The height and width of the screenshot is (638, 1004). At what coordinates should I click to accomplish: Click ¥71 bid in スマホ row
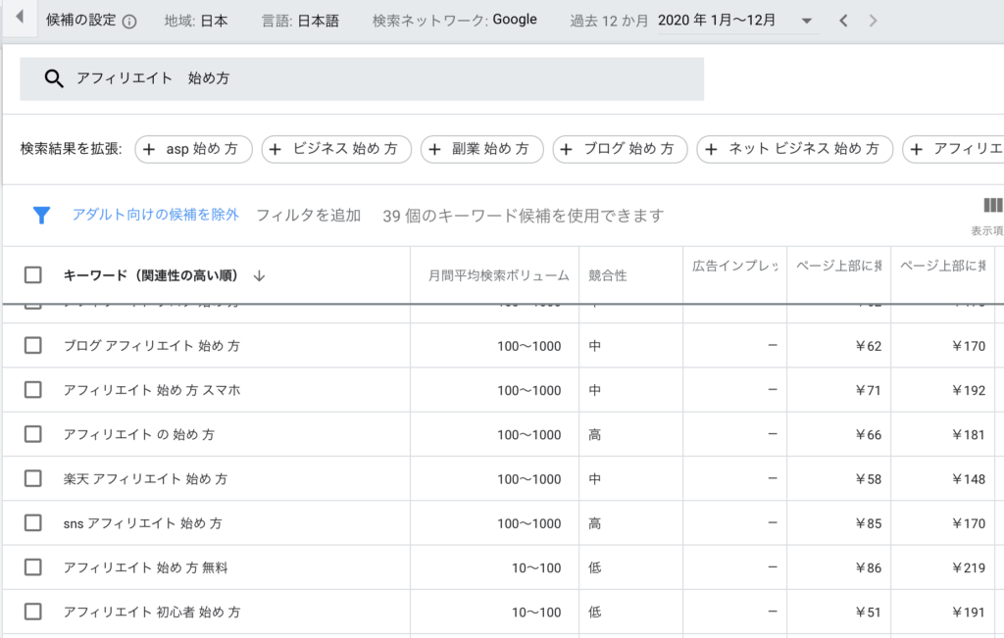click(869, 390)
